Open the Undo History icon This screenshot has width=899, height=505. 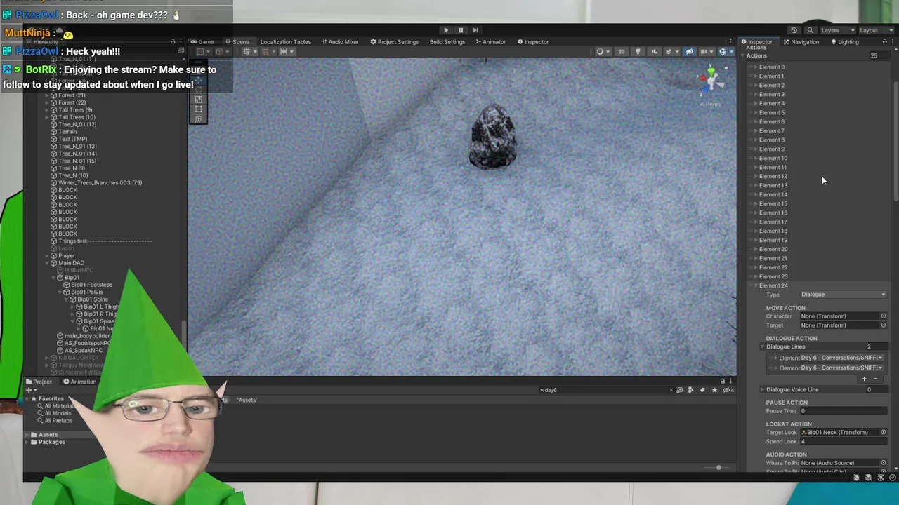[x=794, y=30]
